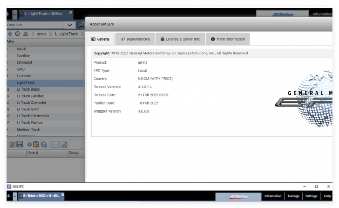This screenshot has height=208, width=339.
Task: Select Chevrolet in the Make list
Action: (45, 62)
